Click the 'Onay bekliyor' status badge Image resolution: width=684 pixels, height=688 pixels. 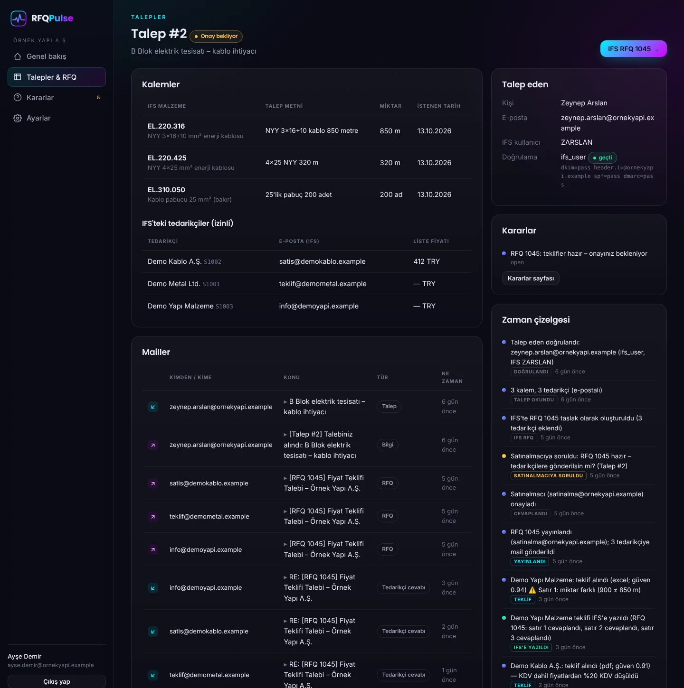point(216,37)
